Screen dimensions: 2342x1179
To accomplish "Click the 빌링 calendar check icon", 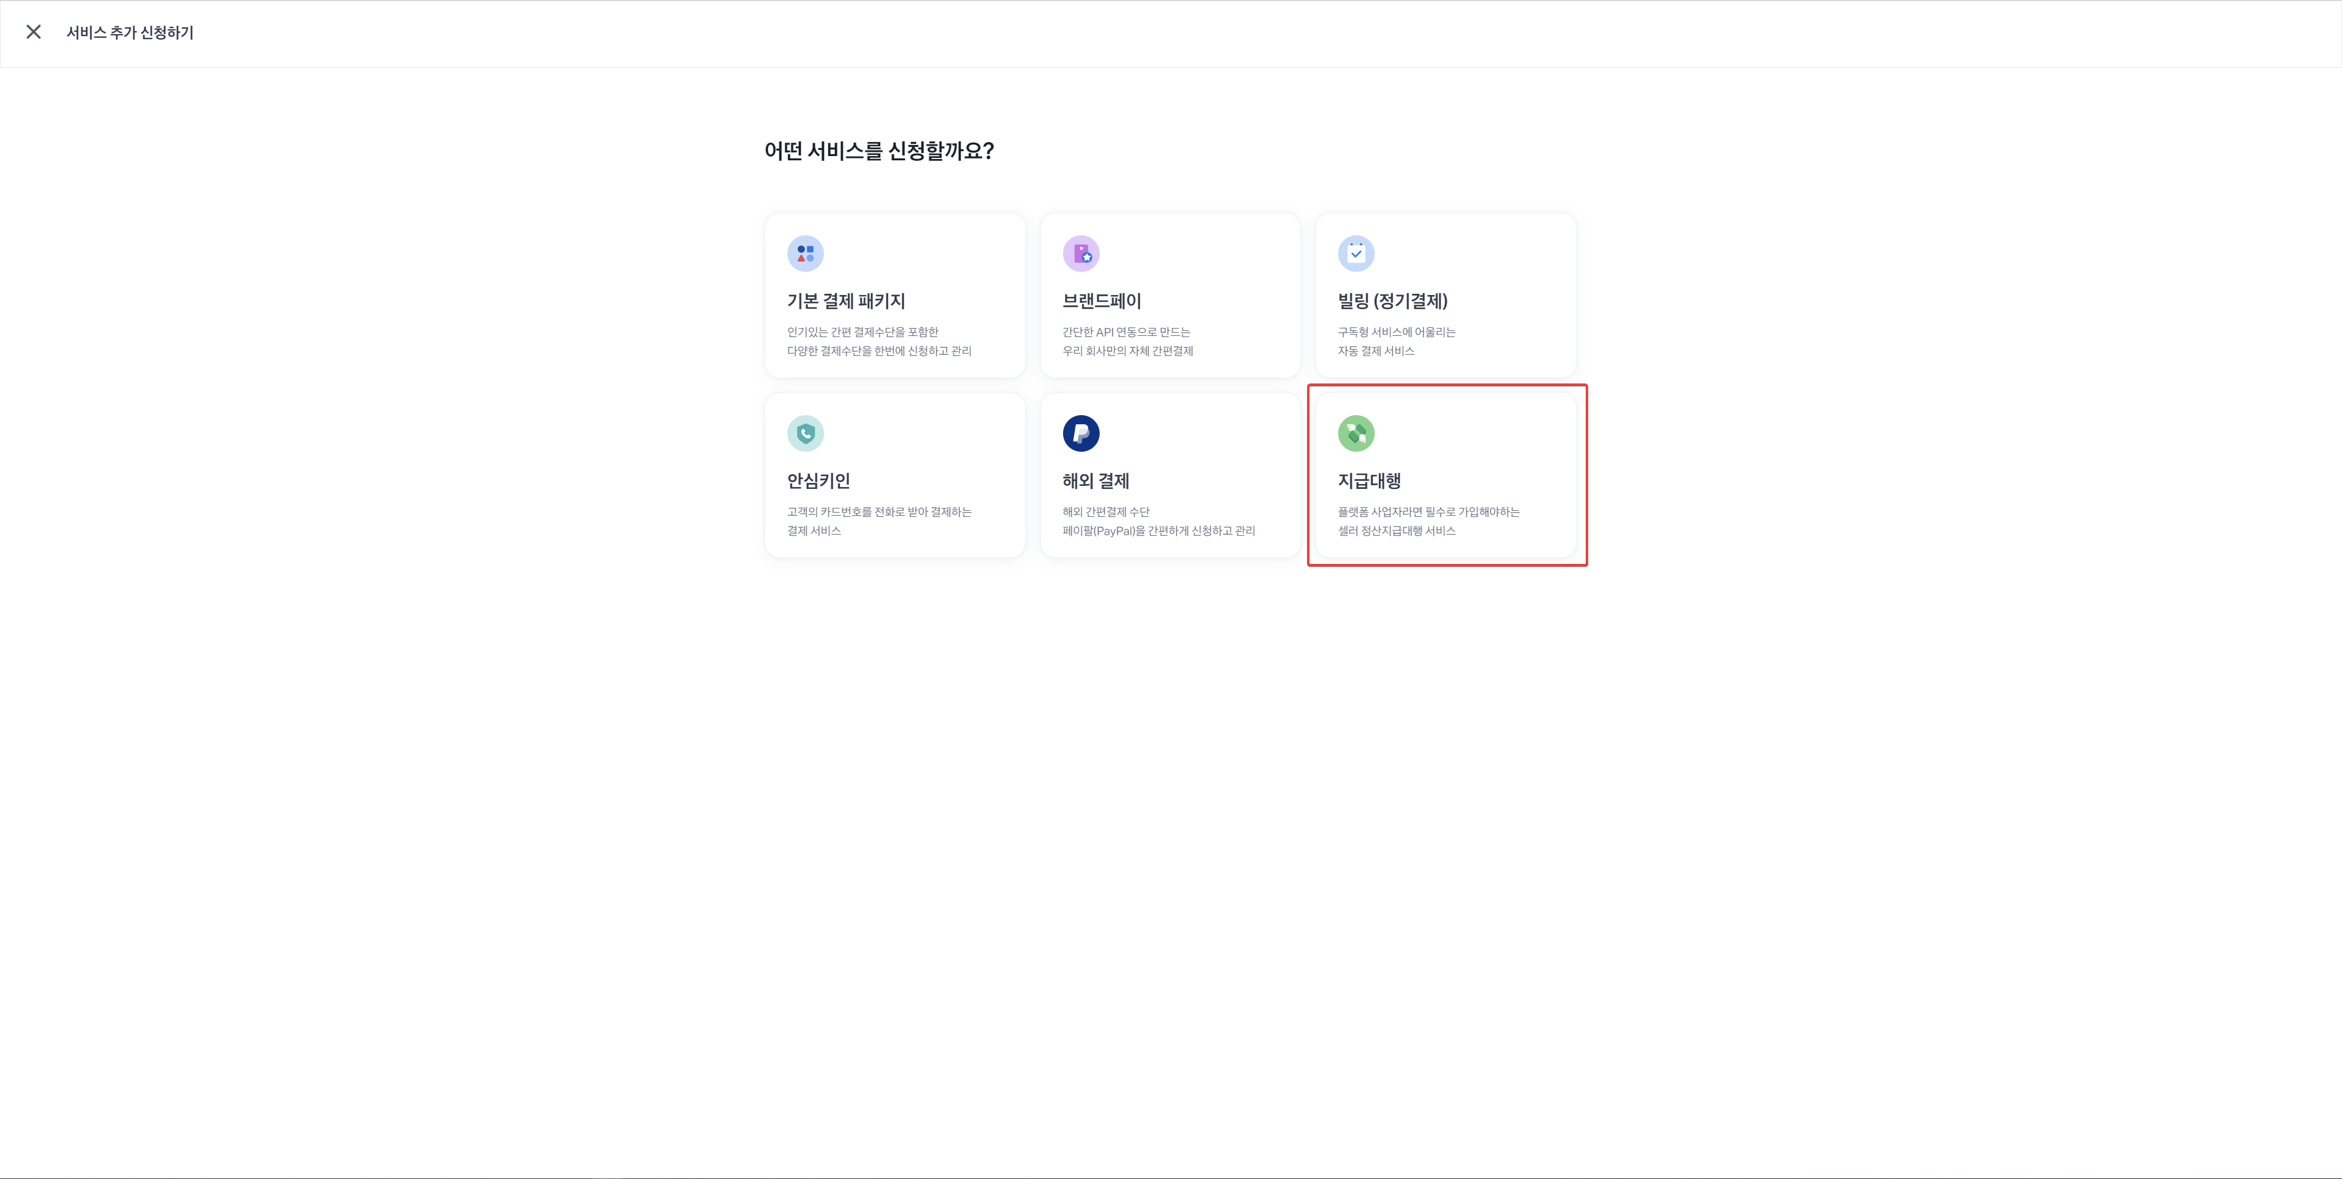I will click(1356, 254).
